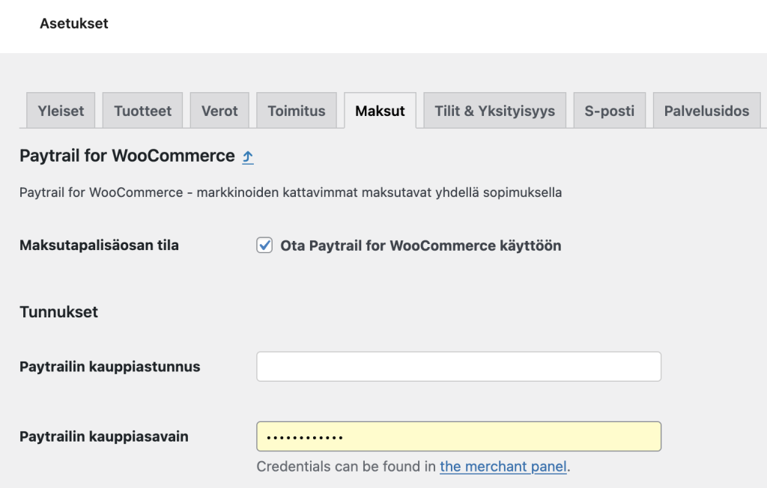Screen dimensions: 767x488
Task: Click the Paytrailin kauppiasavain label
Action: click(x=104, y=436)
